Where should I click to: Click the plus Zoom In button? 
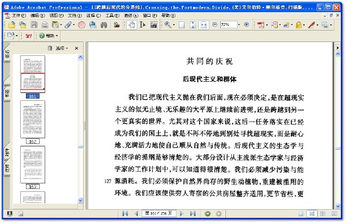click(247, 25)
